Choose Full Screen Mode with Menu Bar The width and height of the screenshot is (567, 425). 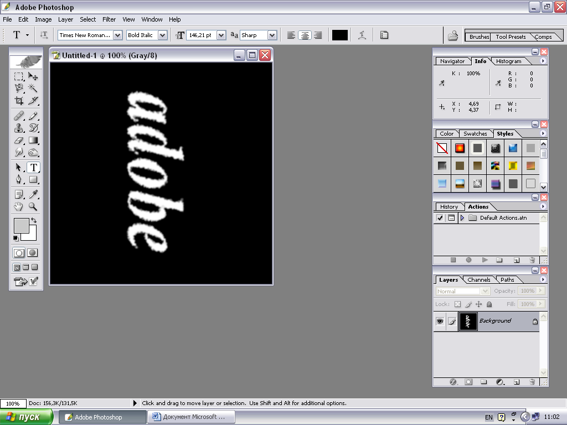[x=25, y=267]
